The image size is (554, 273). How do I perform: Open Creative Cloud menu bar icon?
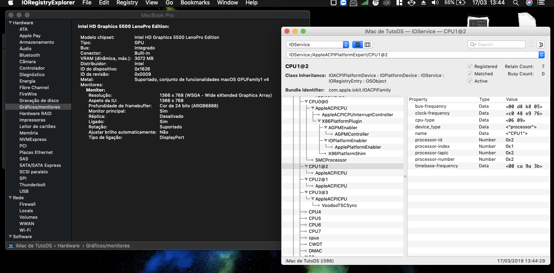387,3
